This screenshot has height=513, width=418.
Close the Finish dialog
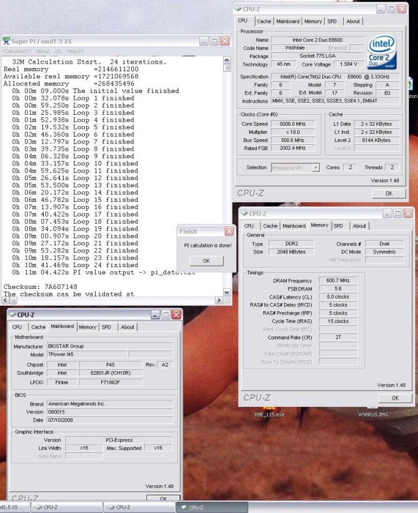pyautogui.click(x=230, y=231)
